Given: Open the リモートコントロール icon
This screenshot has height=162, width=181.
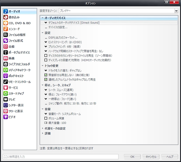Looking at the screenshot, I should coord(6,82).
